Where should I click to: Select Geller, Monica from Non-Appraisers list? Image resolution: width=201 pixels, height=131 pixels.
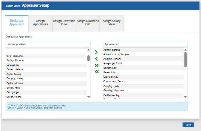pos(15,83)
